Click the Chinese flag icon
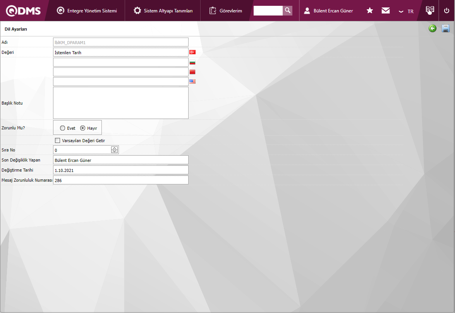The height and width of the screenshot is (313, 455). point(192,72)
